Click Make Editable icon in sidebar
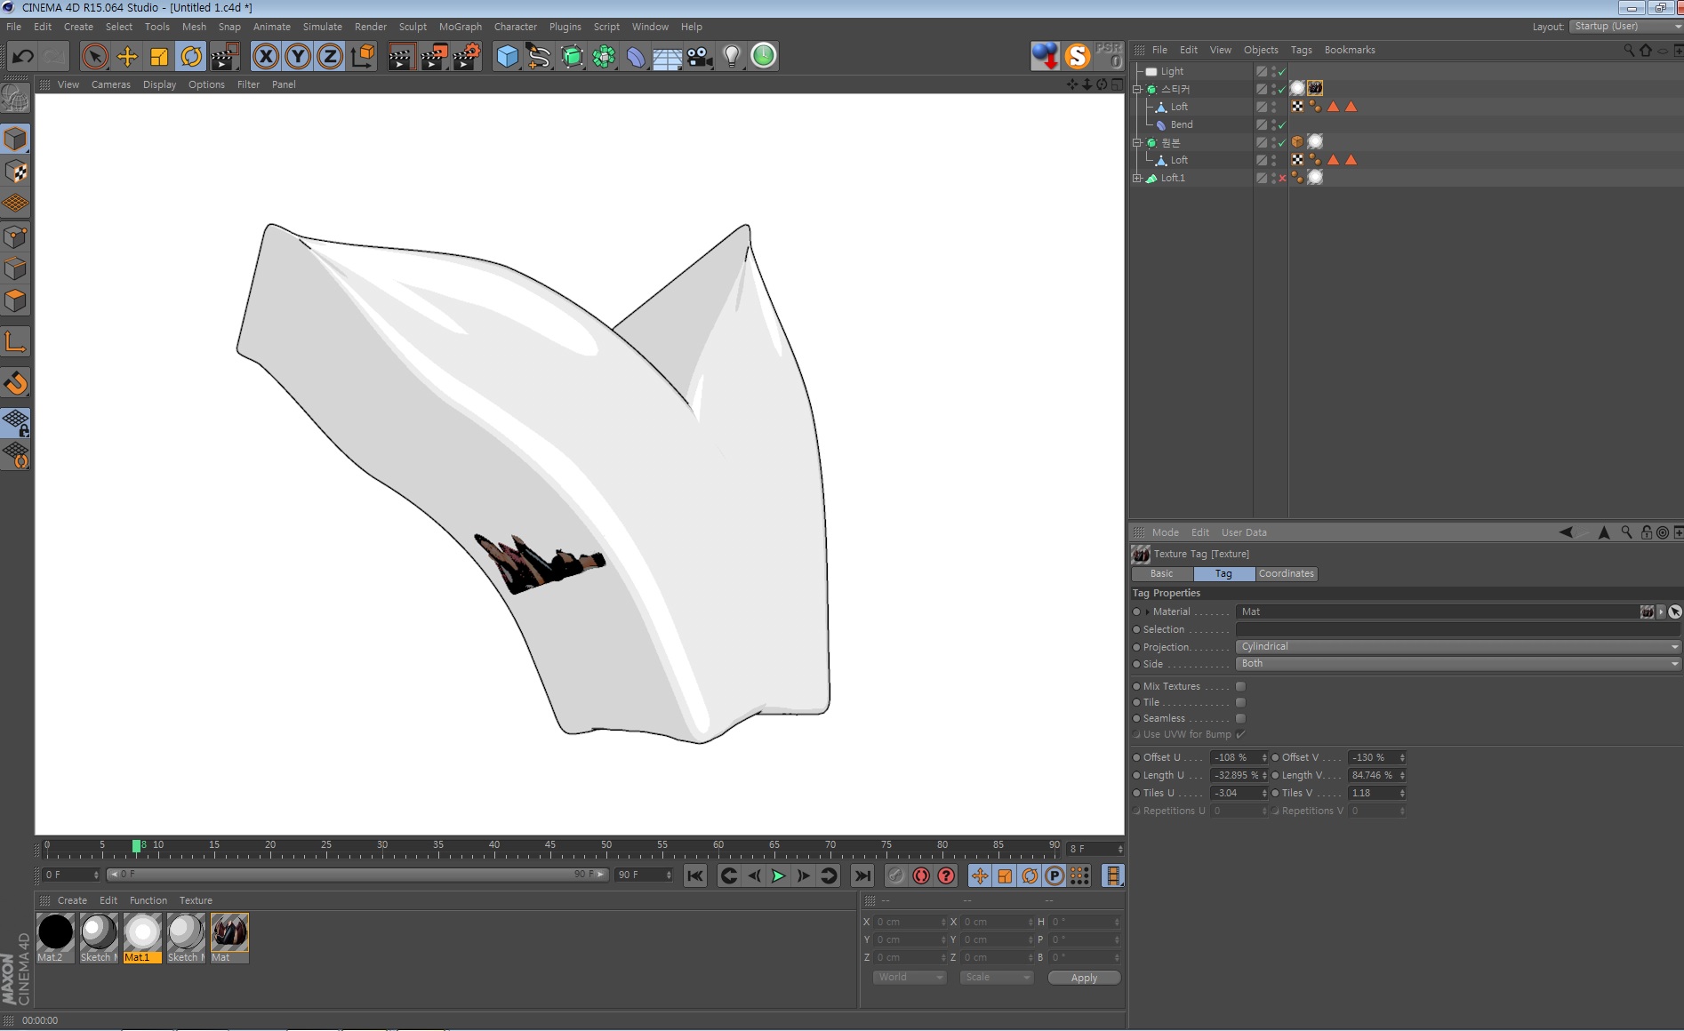This screenshot has width=1684, height=1031. pyautogui.click(x=15, y=99)
